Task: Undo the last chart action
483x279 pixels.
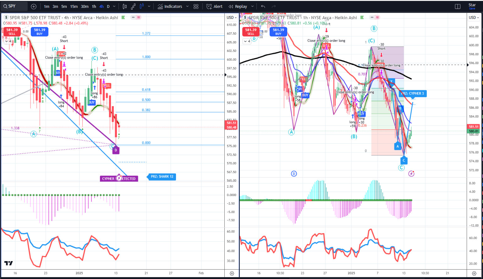Action: 263,7
